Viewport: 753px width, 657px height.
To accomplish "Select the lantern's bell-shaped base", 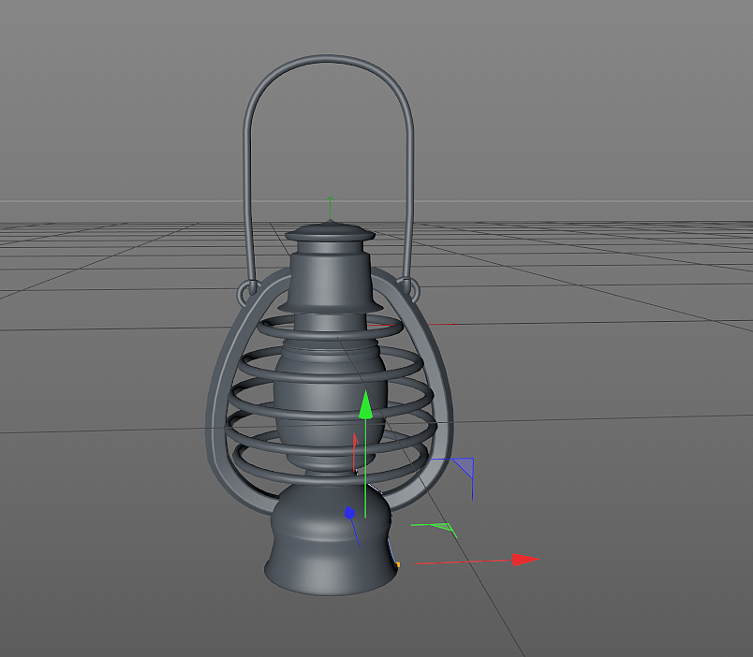I will [331, 542].
